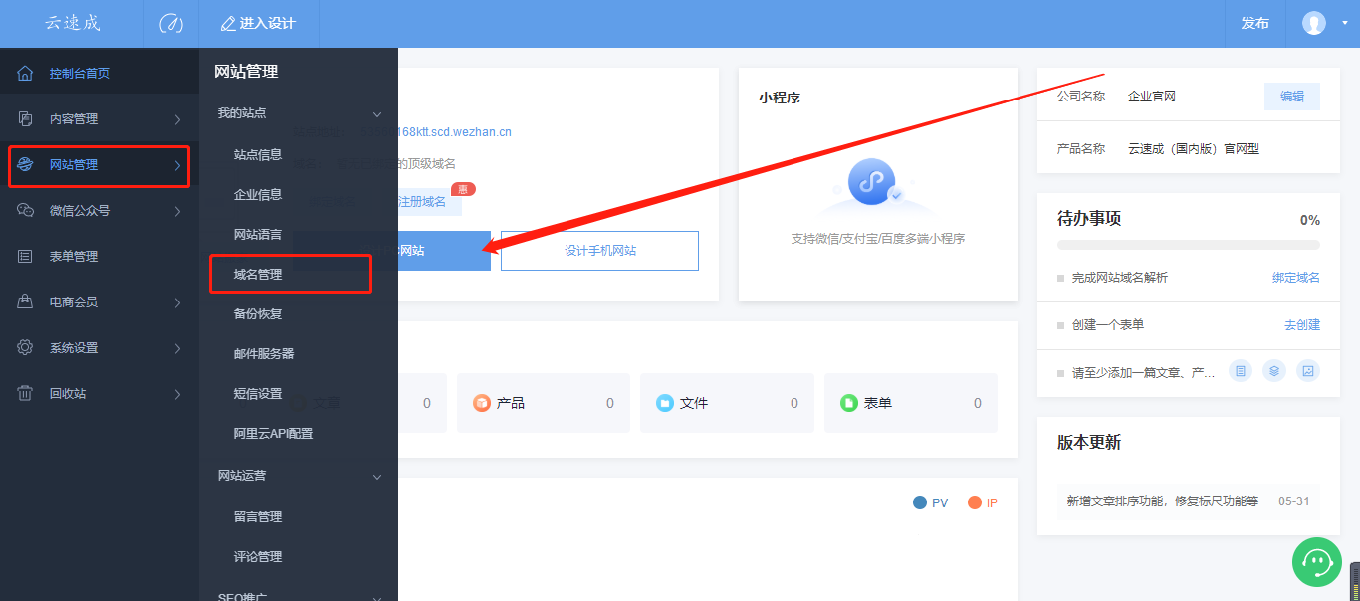Open the site URL link wezhan.cn
The height and width of the screenshot is (601, 1360).
(455, 131)
